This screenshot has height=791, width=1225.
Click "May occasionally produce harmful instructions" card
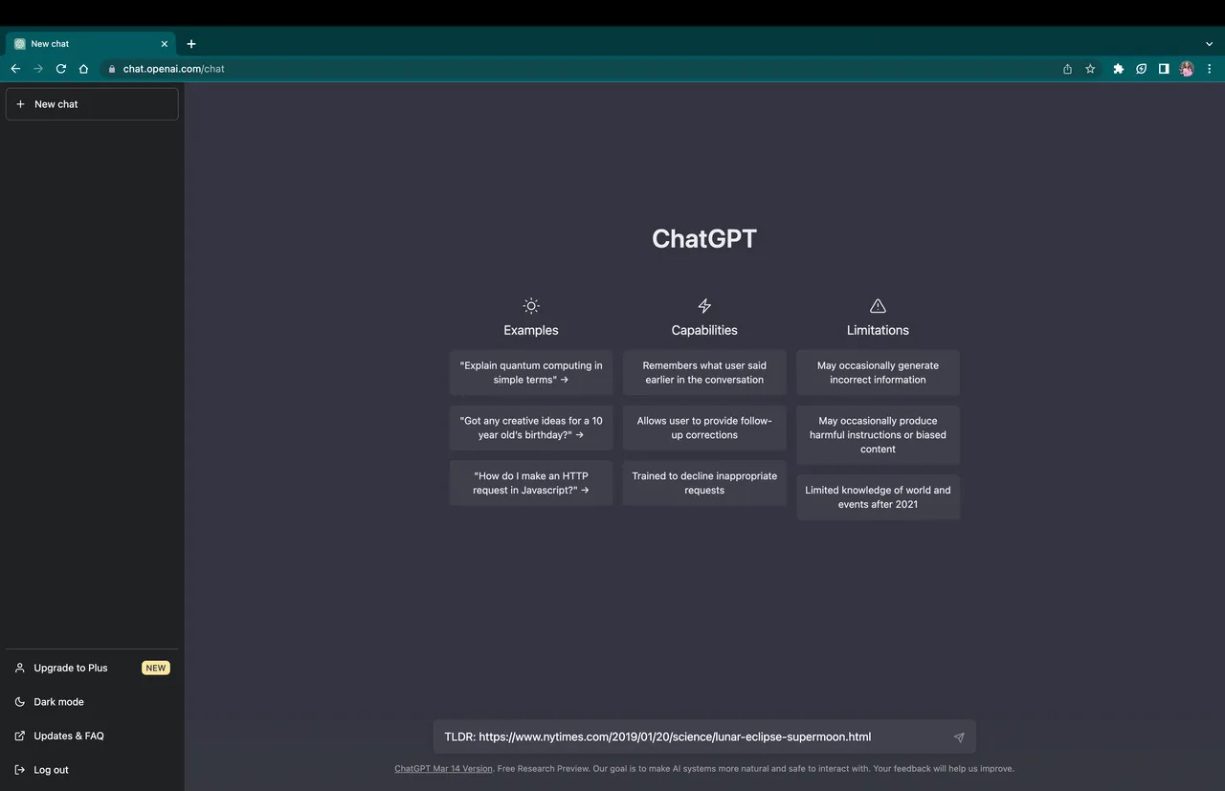coord(878,435)
